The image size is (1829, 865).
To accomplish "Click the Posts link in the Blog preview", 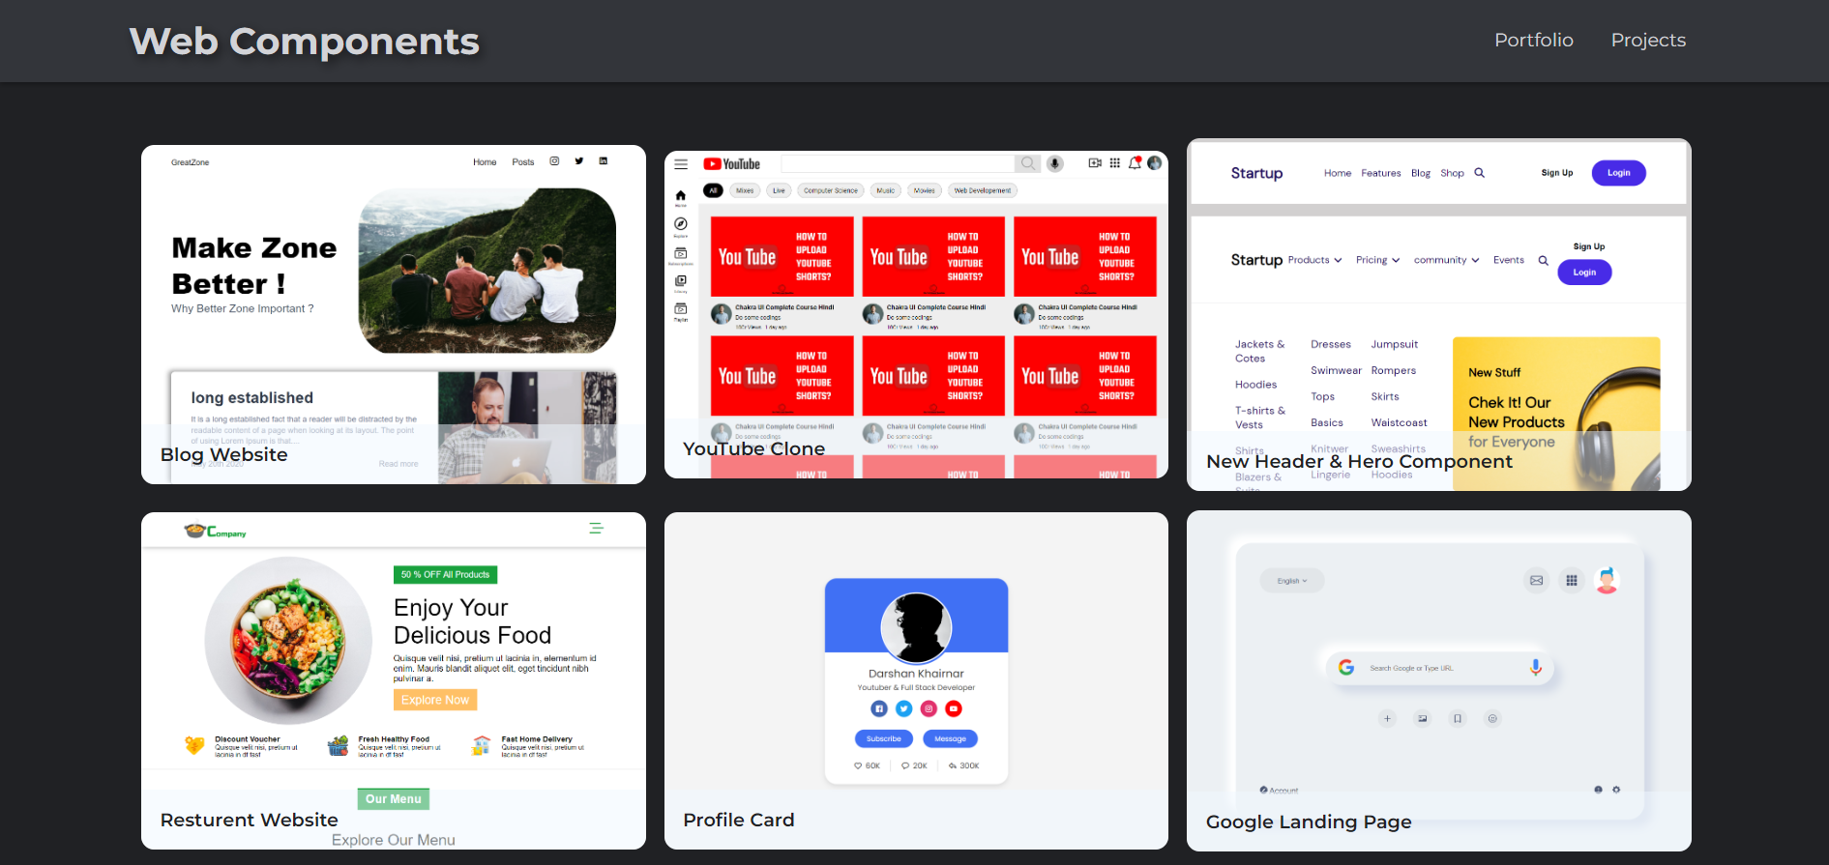I will coord(523,162).
